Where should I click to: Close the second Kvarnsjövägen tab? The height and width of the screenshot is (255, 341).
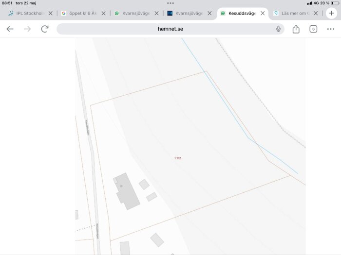(x=209, y=13)
